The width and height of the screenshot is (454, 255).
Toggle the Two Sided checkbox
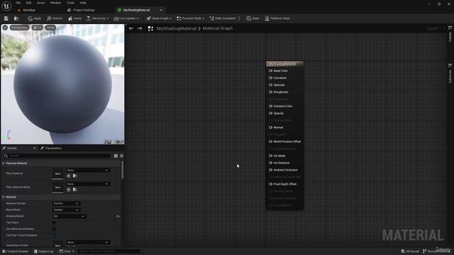[54, 222]
